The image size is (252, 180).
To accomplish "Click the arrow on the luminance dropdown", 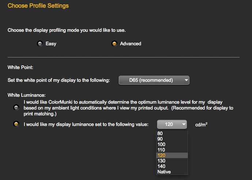I will (x=184, y=124).
